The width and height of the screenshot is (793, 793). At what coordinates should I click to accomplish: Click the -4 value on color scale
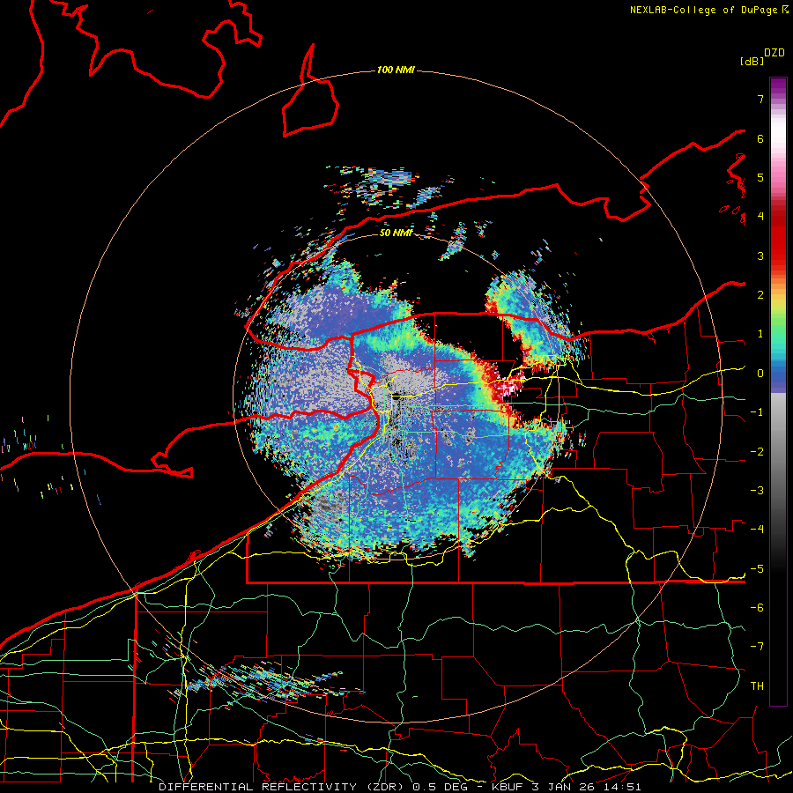click(757, 530)
